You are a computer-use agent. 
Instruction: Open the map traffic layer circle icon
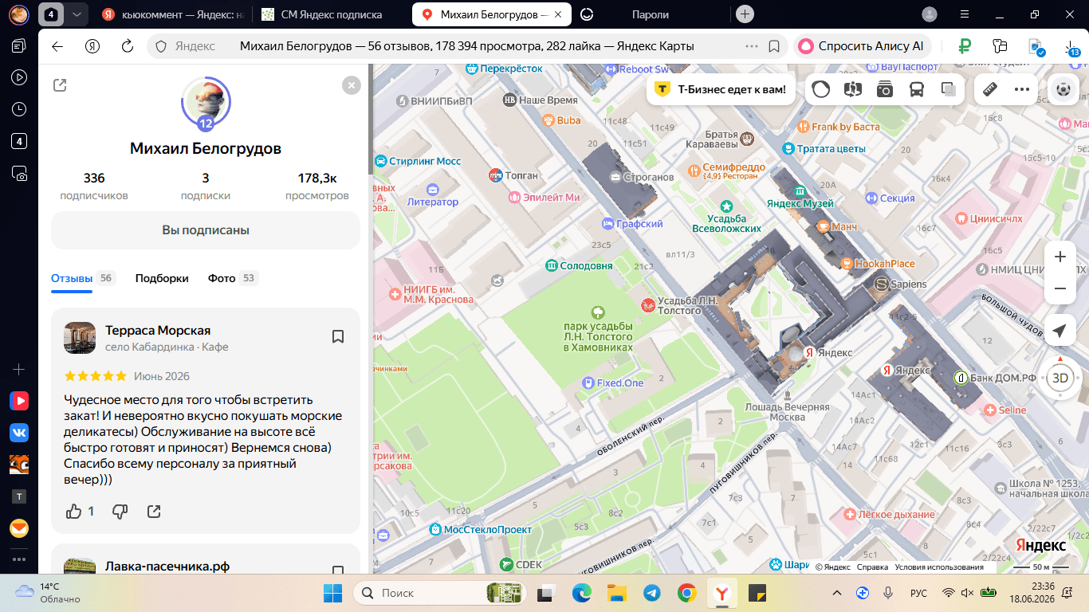[x=821, y=89]
